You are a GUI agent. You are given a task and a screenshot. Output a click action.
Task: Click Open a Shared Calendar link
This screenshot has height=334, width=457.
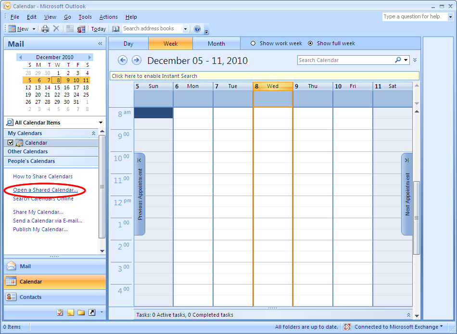coord(46,190)
